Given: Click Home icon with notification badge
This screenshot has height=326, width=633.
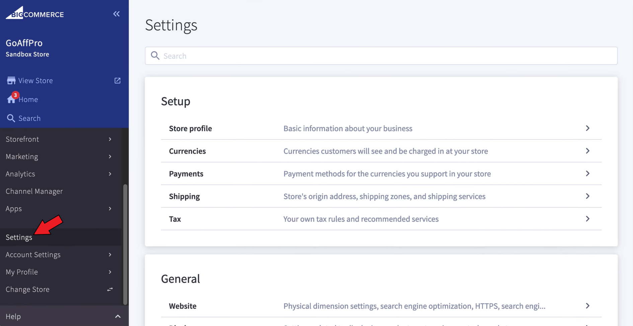Looking at the screenshot, I should tap(11, 99).
